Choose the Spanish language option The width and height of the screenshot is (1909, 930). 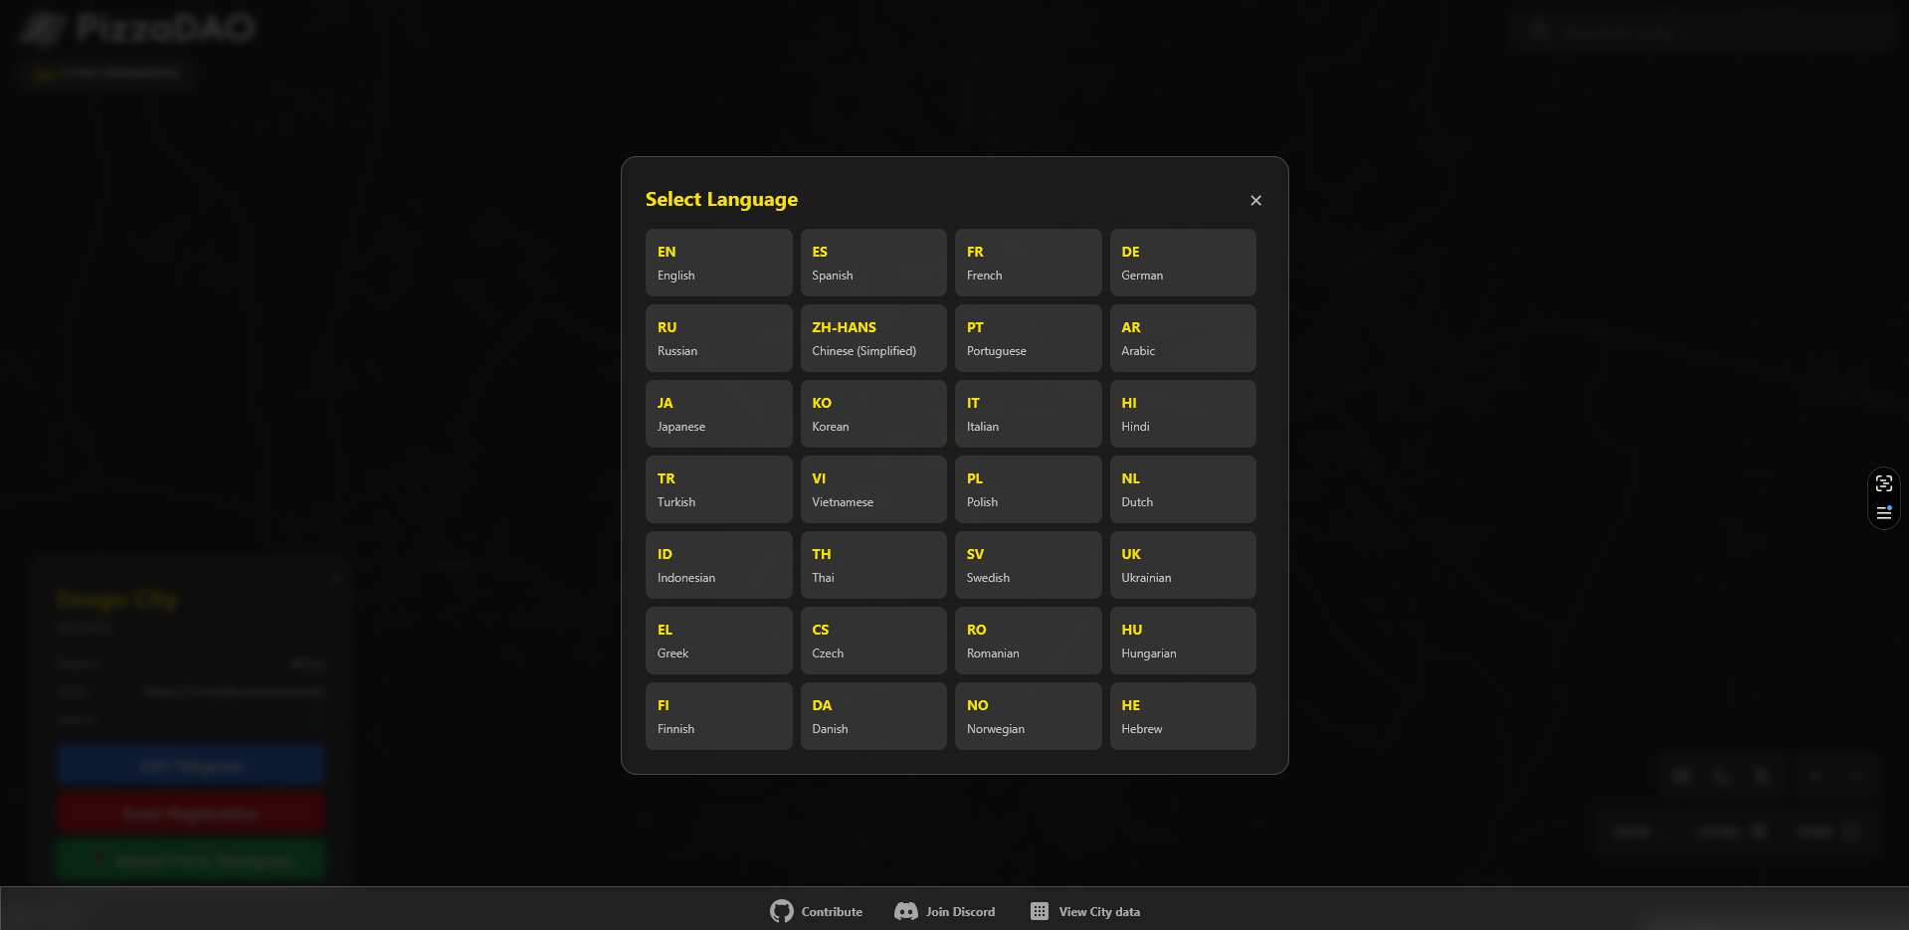[872, 263]
